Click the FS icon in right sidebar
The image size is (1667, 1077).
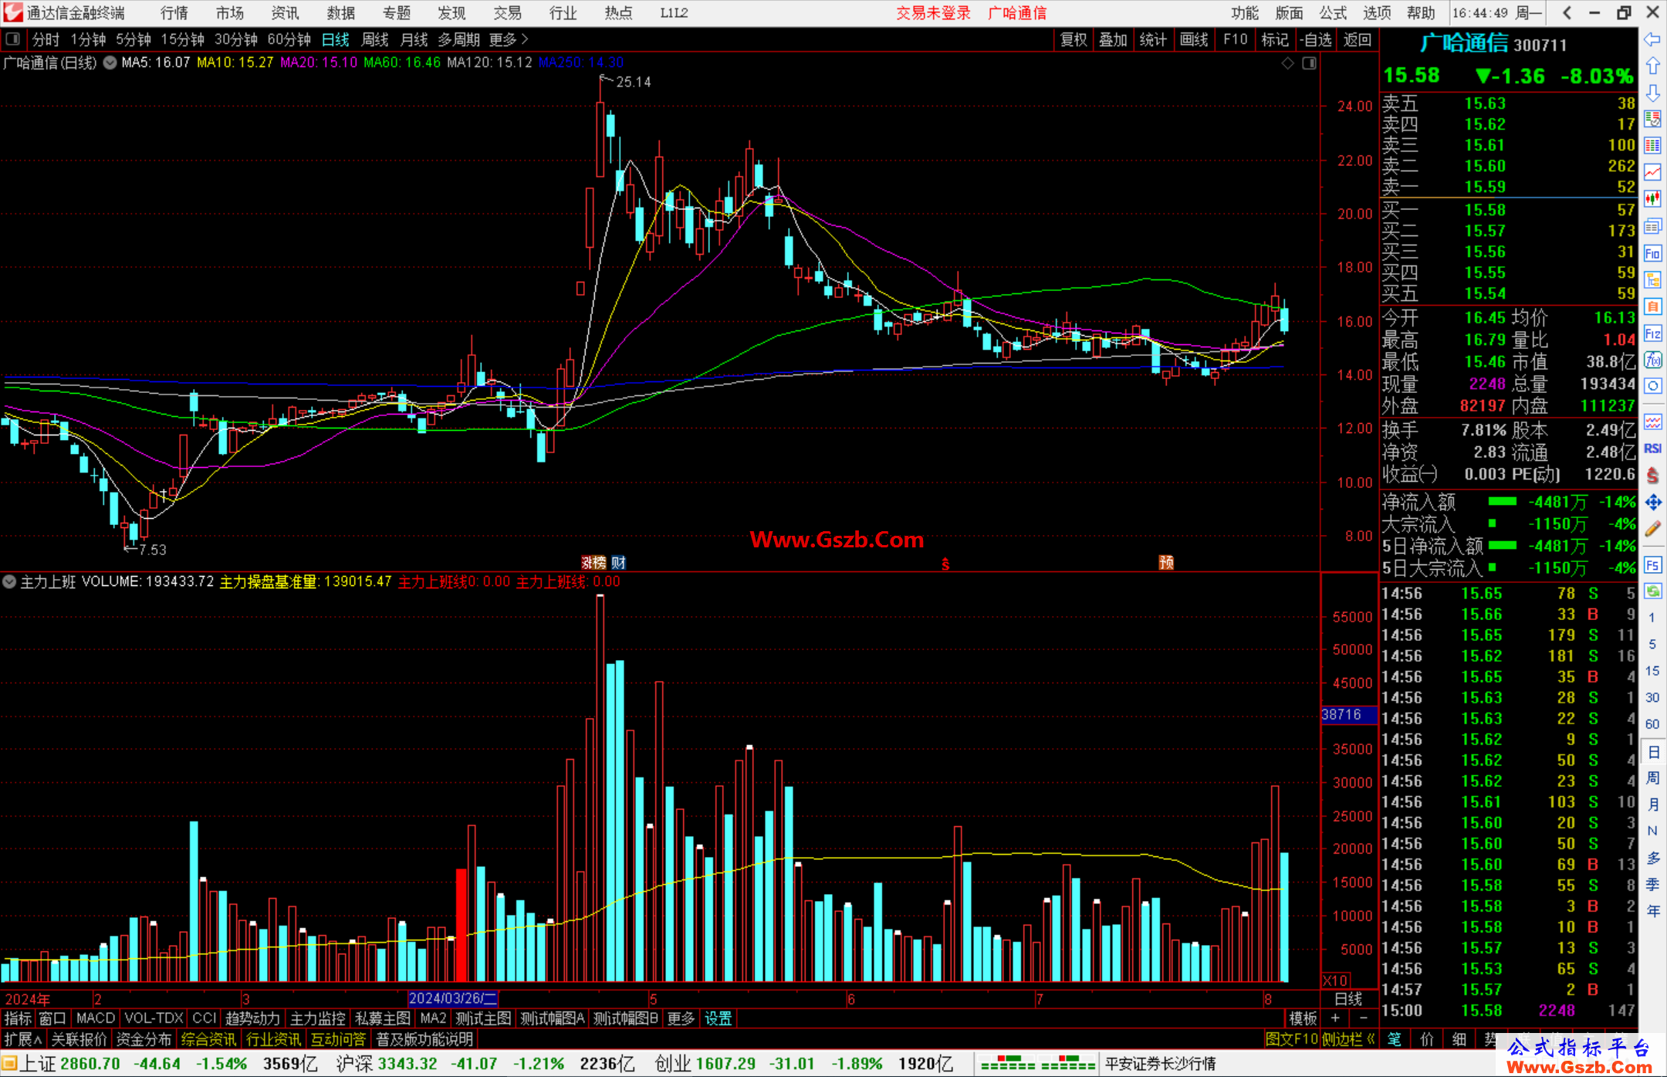click(x=1652, y=565)
